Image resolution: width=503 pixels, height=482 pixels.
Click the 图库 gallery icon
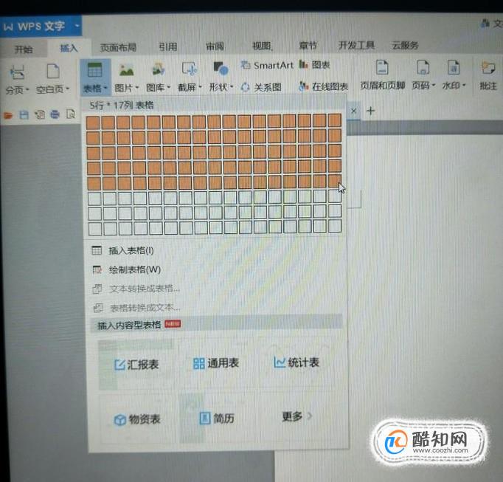[158, 69]
